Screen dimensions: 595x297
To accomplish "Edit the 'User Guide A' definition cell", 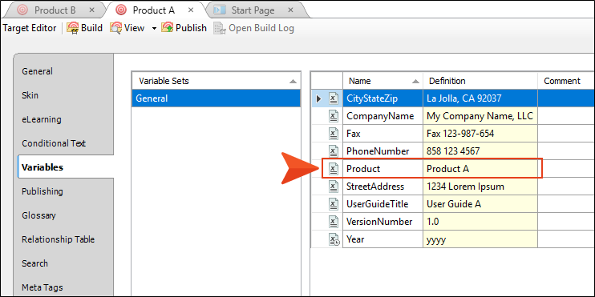I will (x=480, y=204).
